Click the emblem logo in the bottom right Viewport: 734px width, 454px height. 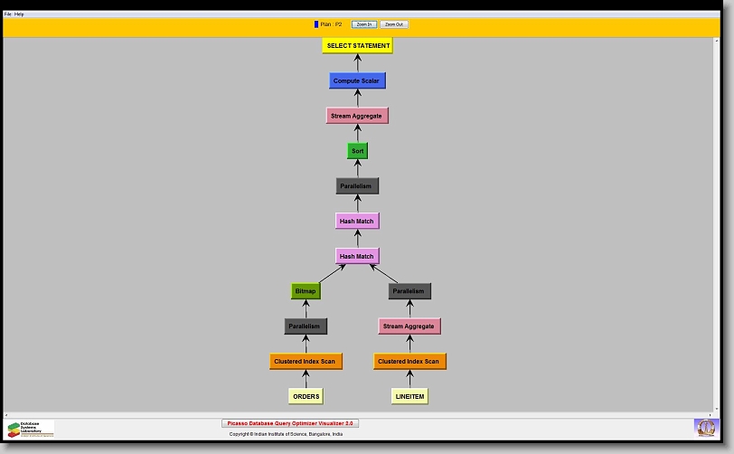(x=704, y=428)
